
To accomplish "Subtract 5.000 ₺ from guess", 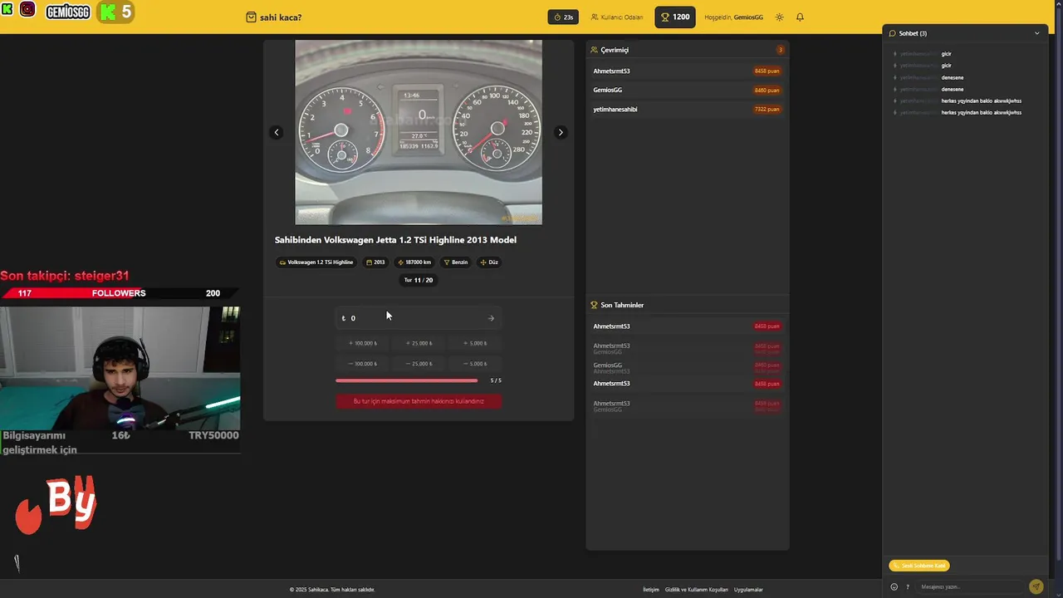I will [x=475, y=364].
